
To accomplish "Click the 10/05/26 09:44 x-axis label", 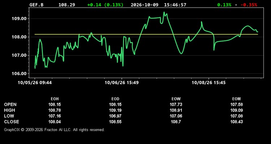I will pos(35,83).
